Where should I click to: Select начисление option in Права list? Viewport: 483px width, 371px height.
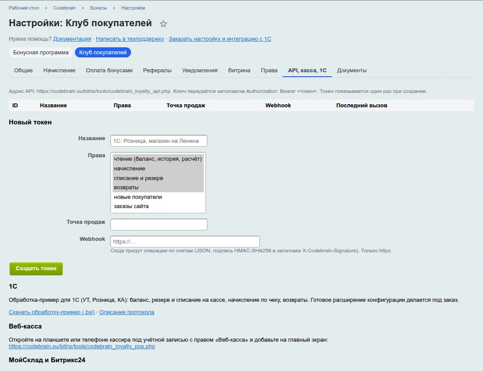click(158, 168)
